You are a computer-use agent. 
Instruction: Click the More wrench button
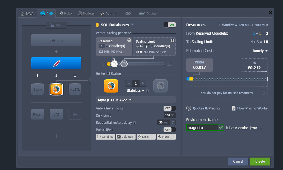click(166, 136)
